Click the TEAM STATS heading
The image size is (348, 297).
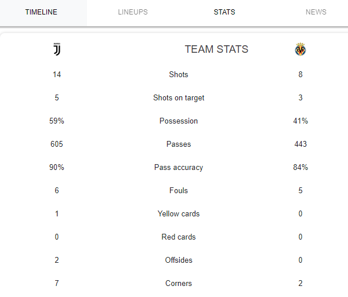(x=216, y=49)
